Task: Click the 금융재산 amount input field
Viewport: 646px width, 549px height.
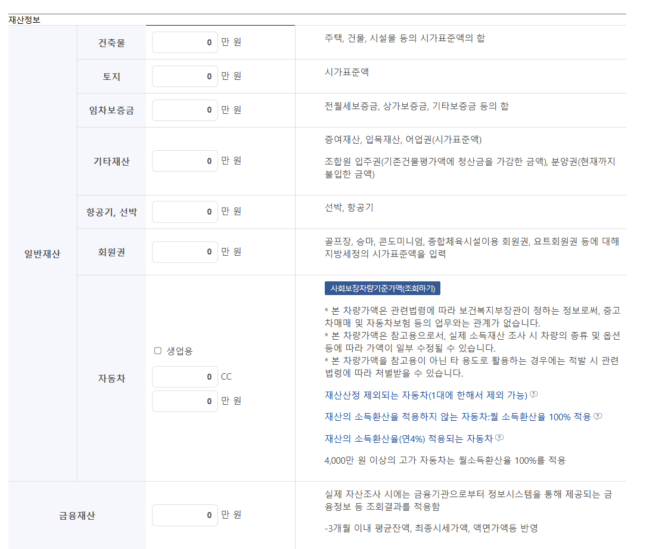Action: point(185,515)
